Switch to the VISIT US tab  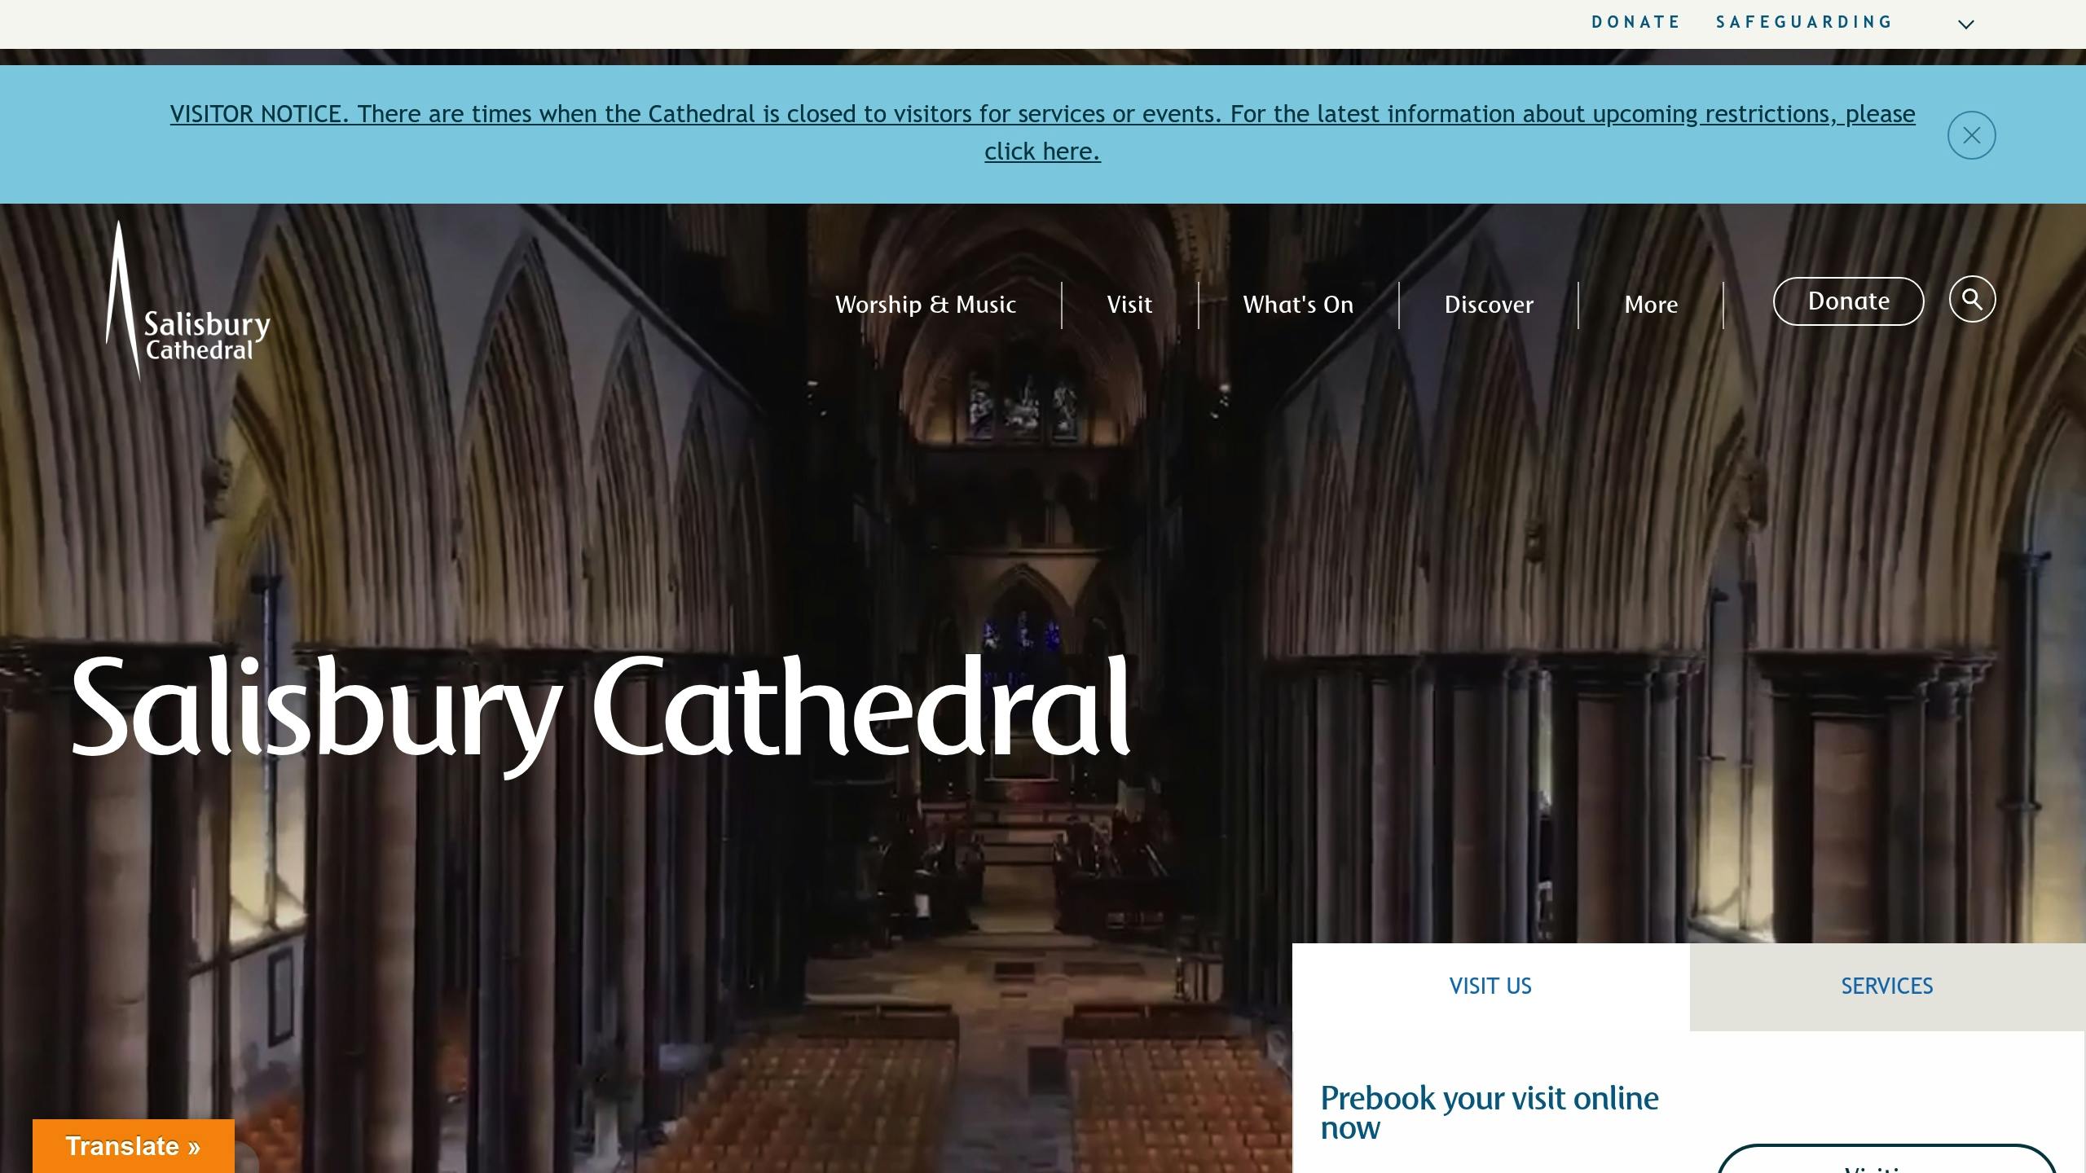1490,986
